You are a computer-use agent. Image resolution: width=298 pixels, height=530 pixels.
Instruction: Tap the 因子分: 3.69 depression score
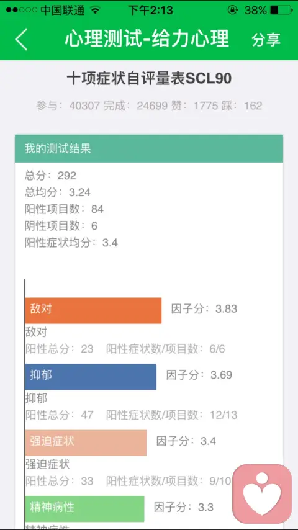click(199, 375)
